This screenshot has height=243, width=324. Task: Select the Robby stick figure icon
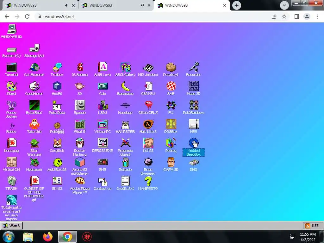coord(12,125)
